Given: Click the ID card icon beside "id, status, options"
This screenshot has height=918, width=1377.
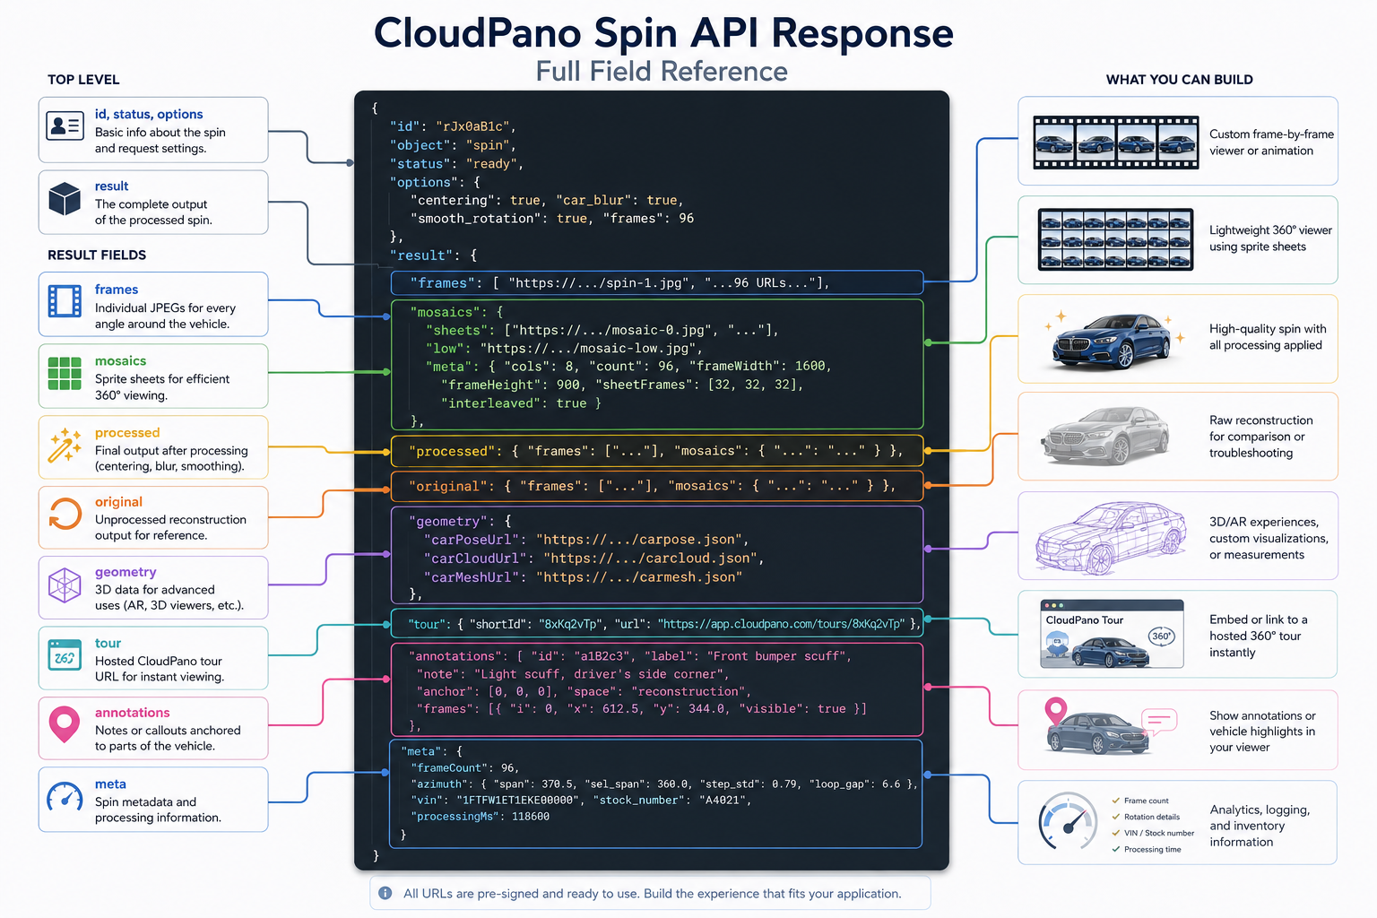Looking at the screenshot, I should [x=65, y=126].
